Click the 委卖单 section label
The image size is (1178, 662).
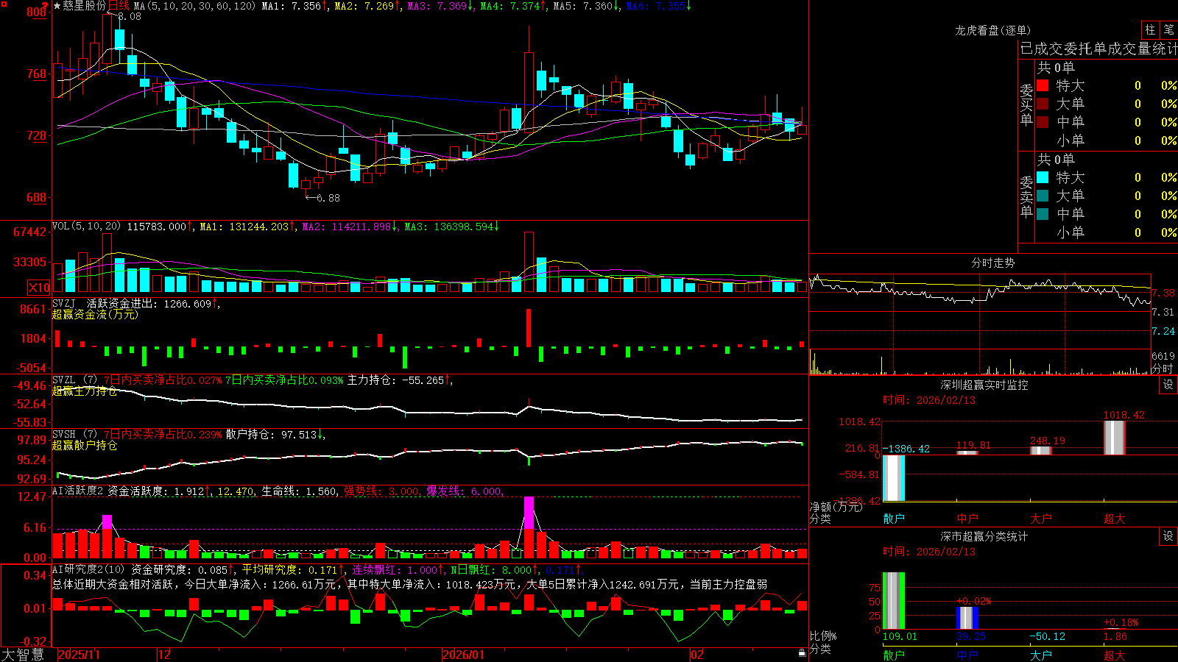1026,196
